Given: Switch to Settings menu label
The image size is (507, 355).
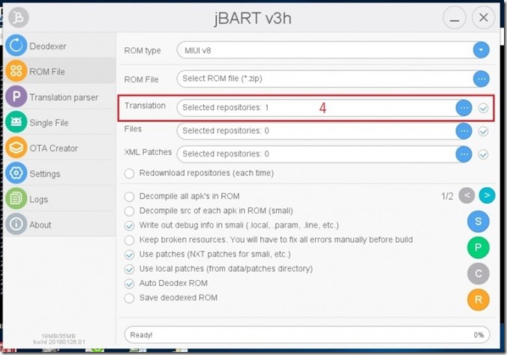Looking at the screenshot, I should 45,174.
